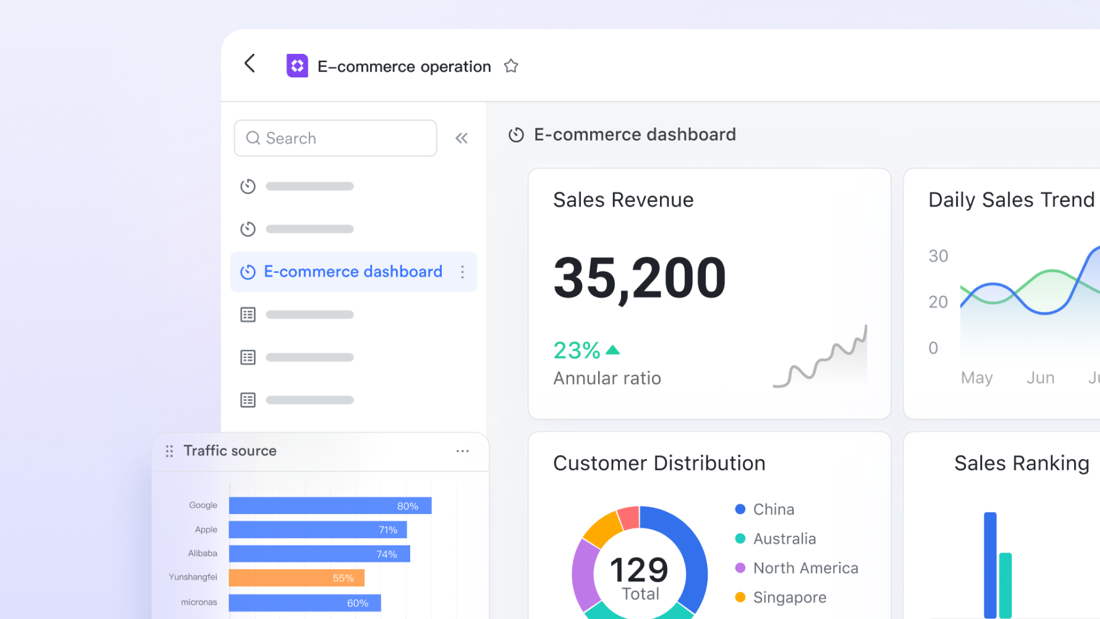
Task: Click the dashboard icon beside E-commerce dashboard sidebar item
Action: tap(247, 272)
